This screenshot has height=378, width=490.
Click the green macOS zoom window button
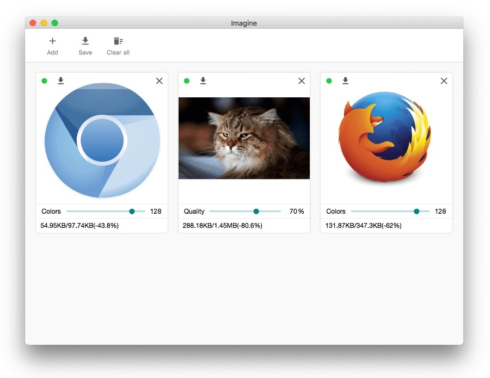[x=54, y=23]
